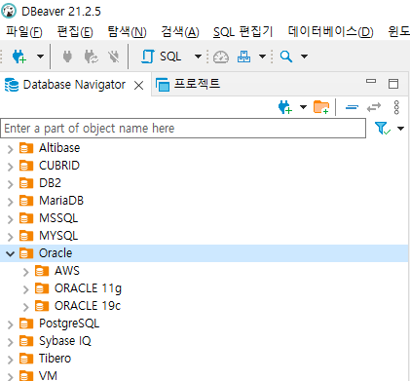Screen dimensions: 410x381
Task: Expand the ORACLE 19c subfolder
Action: (25, 307)
